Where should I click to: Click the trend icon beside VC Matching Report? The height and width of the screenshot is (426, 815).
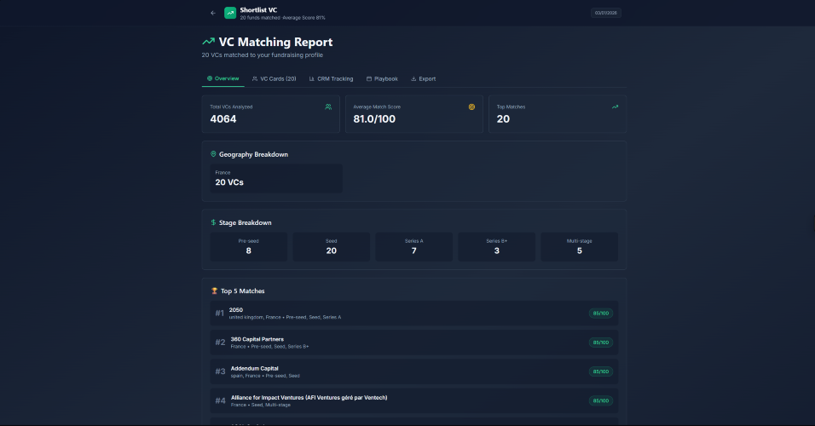coord(208,42)
